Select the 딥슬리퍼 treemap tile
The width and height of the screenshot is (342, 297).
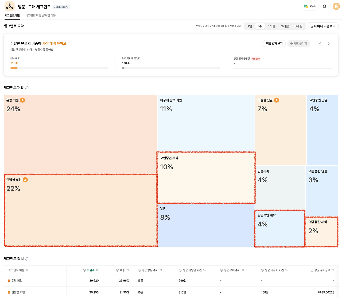tap(280, 188)
